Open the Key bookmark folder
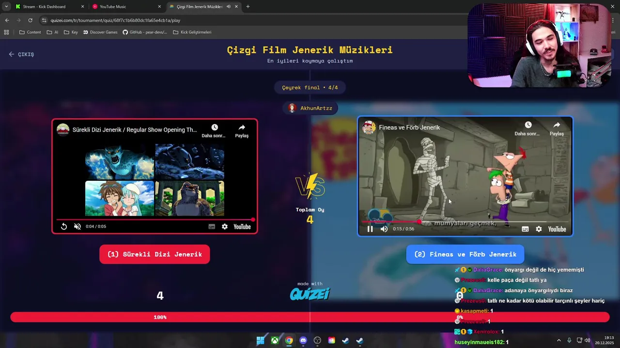 pos(71,32)
